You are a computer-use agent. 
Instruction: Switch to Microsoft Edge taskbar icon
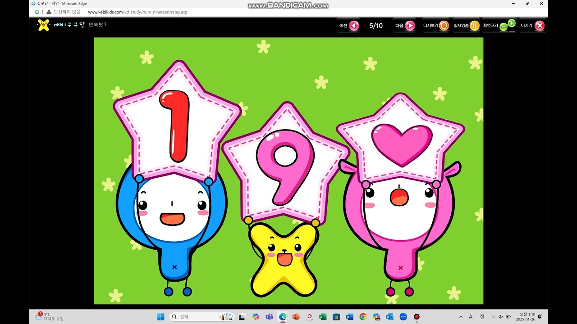[283, 317]
